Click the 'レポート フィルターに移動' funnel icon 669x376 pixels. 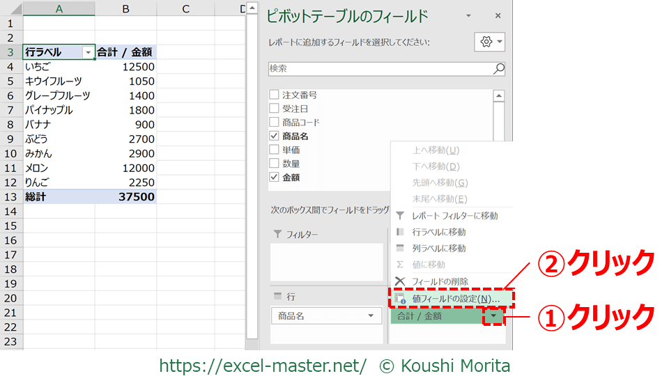coord(400,216)
